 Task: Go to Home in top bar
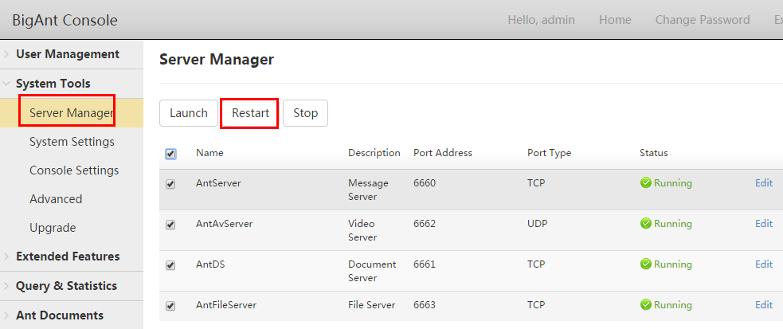click(615, 20)
